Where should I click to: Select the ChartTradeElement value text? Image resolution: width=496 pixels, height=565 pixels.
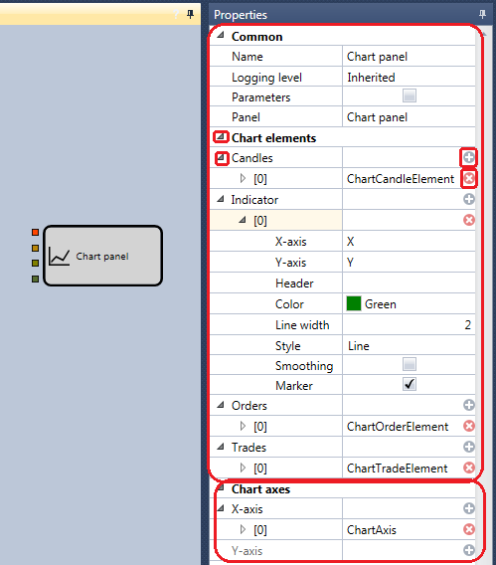coord(397,469)
